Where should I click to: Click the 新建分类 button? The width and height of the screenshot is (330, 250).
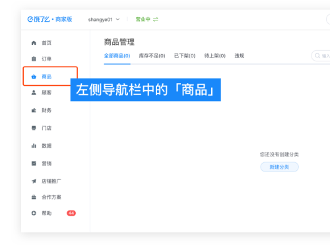pos(279,167)
